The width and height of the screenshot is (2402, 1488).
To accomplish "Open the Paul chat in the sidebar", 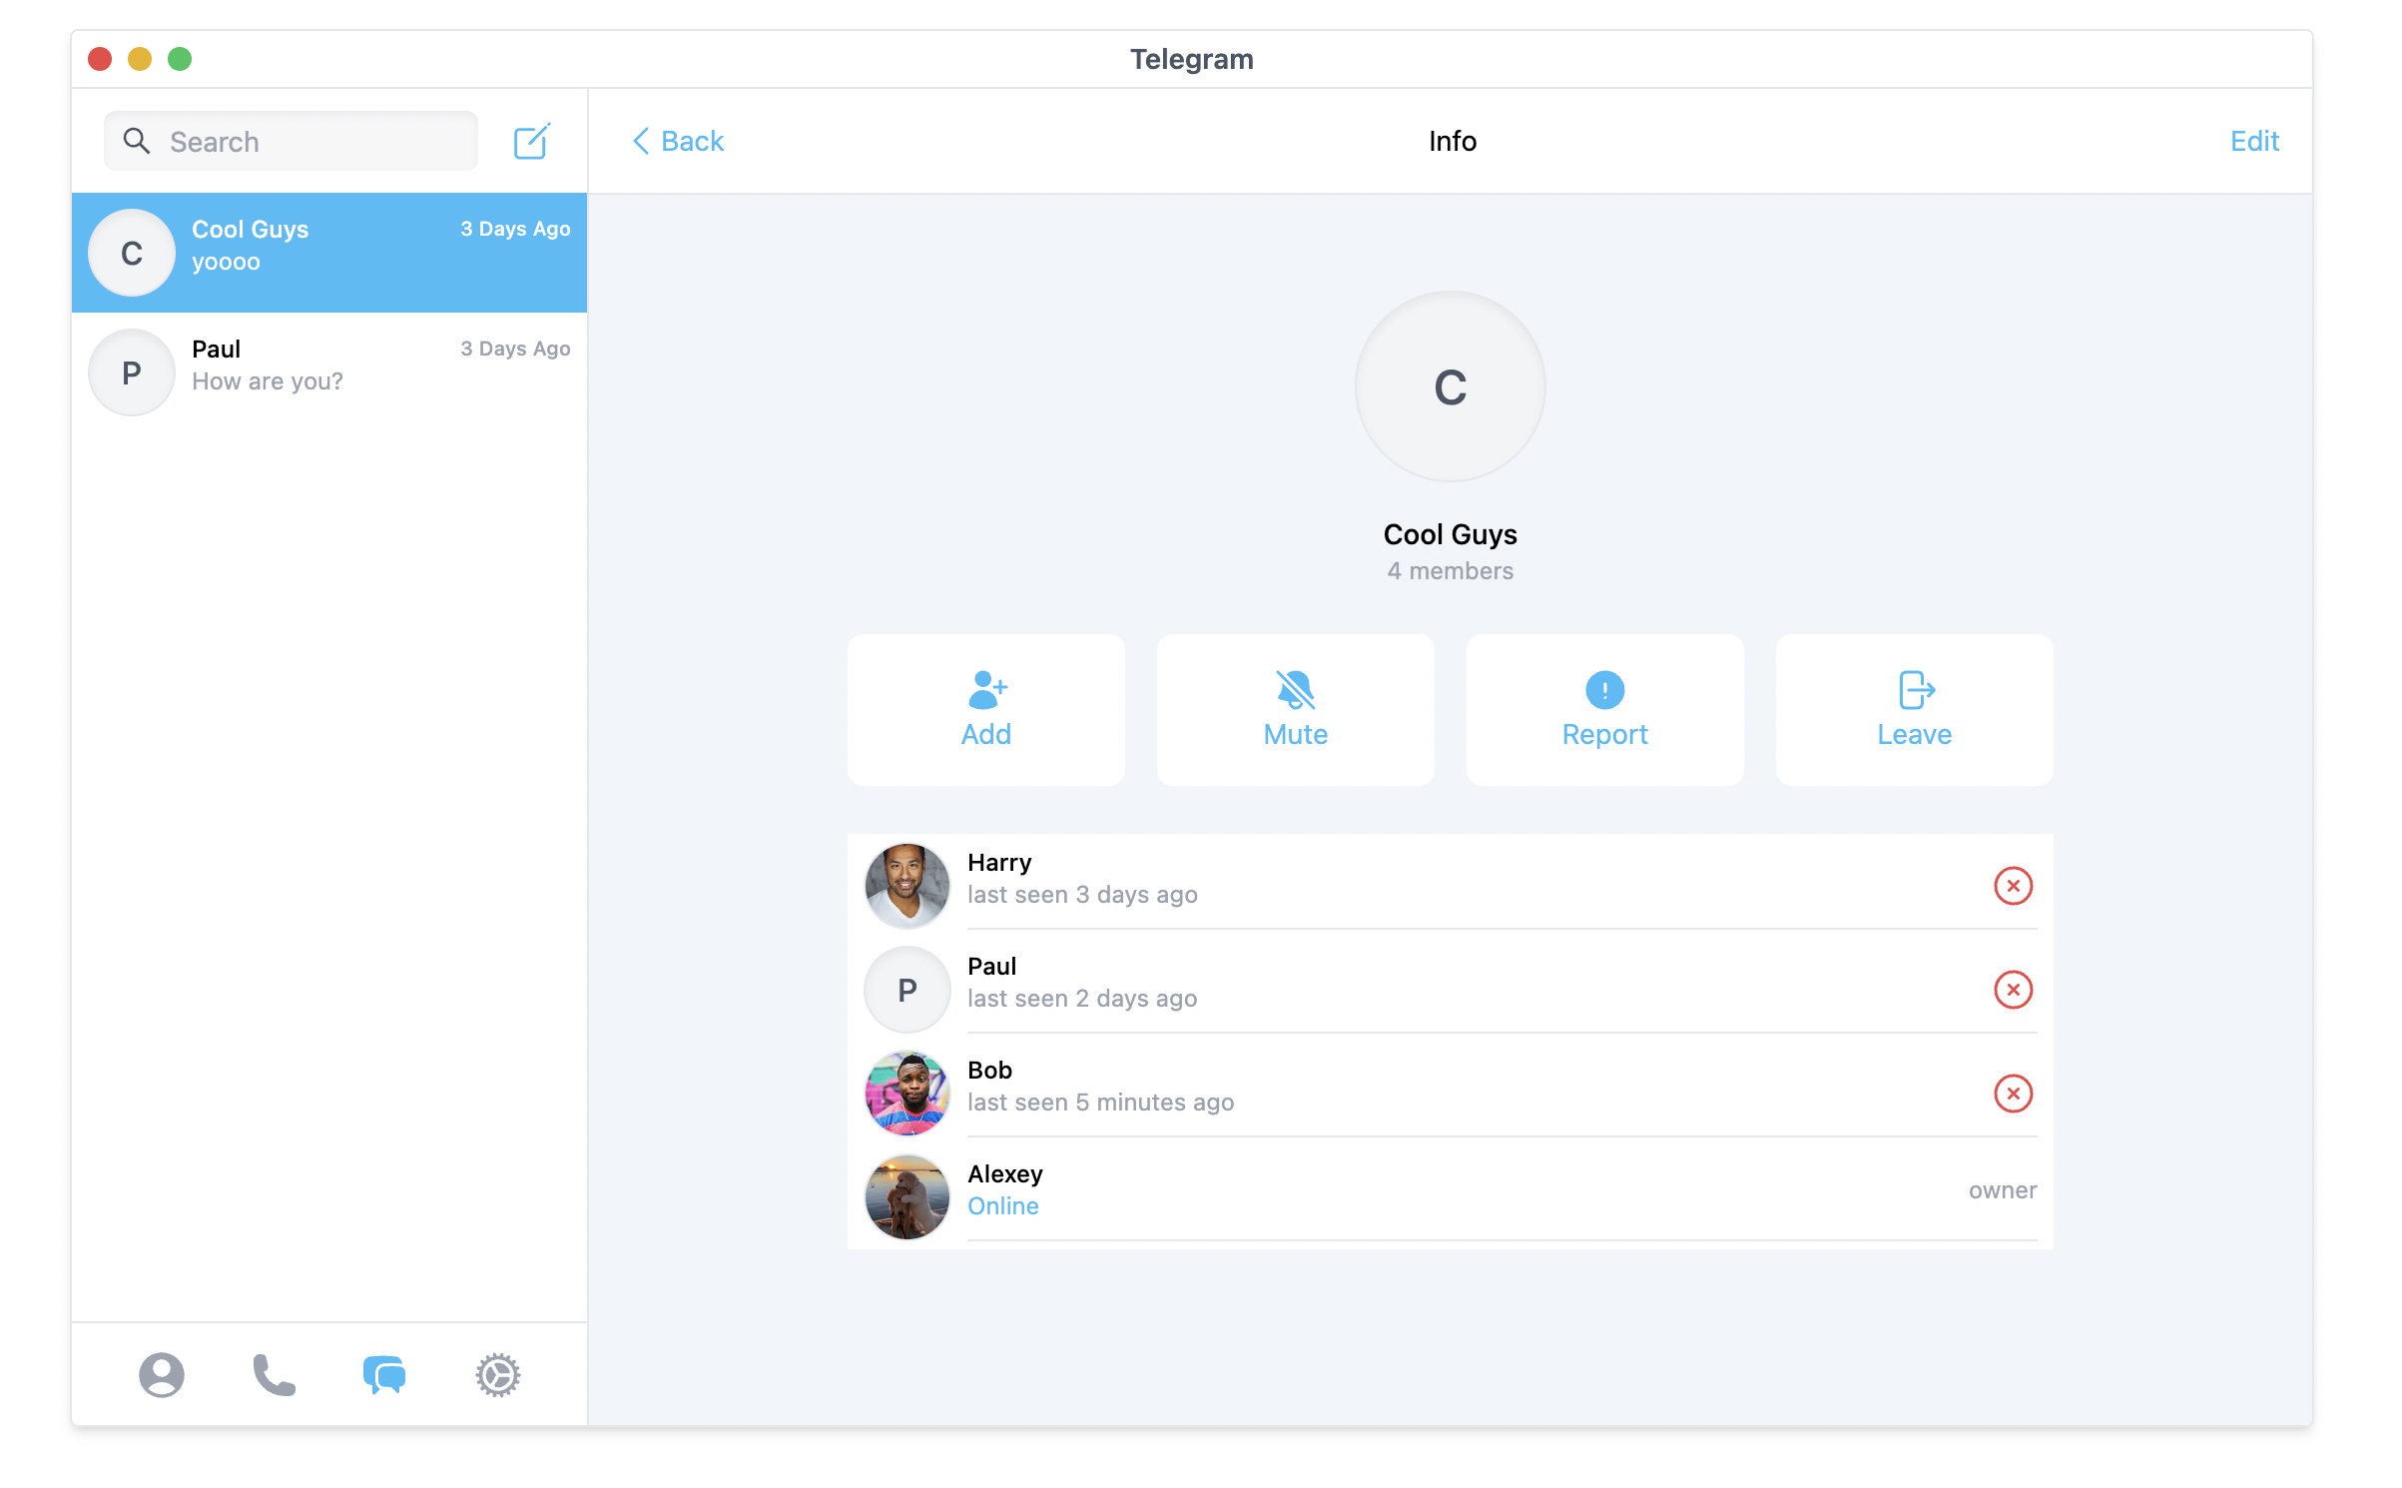I will tap(329, 372).
